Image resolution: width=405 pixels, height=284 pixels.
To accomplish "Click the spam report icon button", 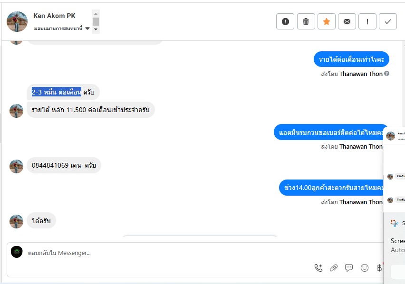I will tap(285, 21).
